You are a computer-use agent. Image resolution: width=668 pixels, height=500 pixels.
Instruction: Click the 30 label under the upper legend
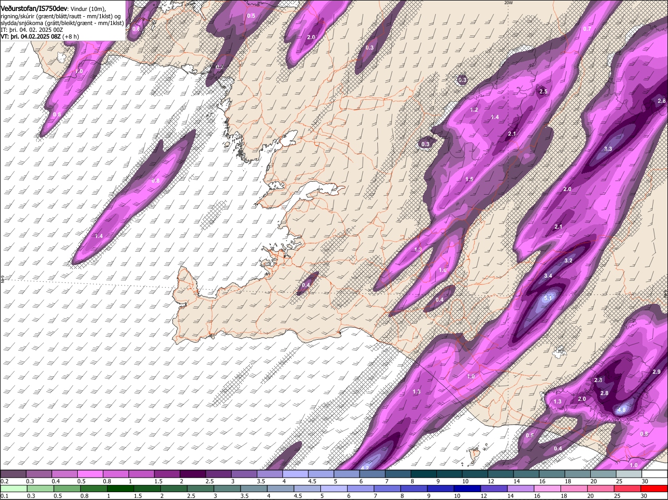coord(645,481)
